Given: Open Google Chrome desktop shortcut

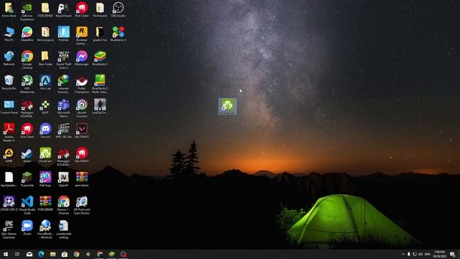Looking at the screenshot, I should tap(27, 60).
